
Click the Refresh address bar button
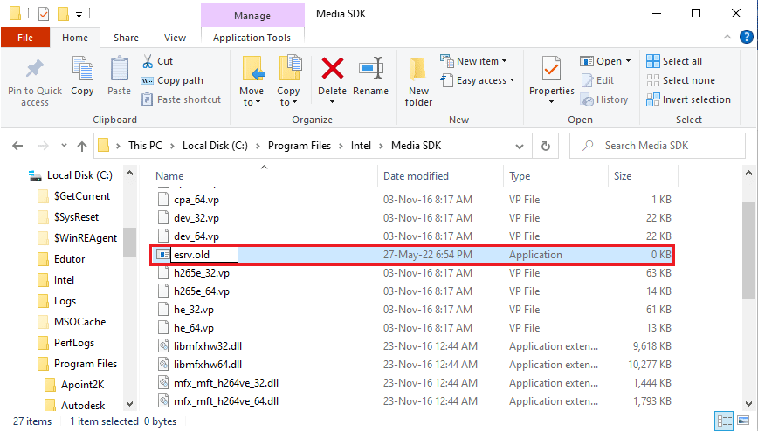click(x=545, y=146)
